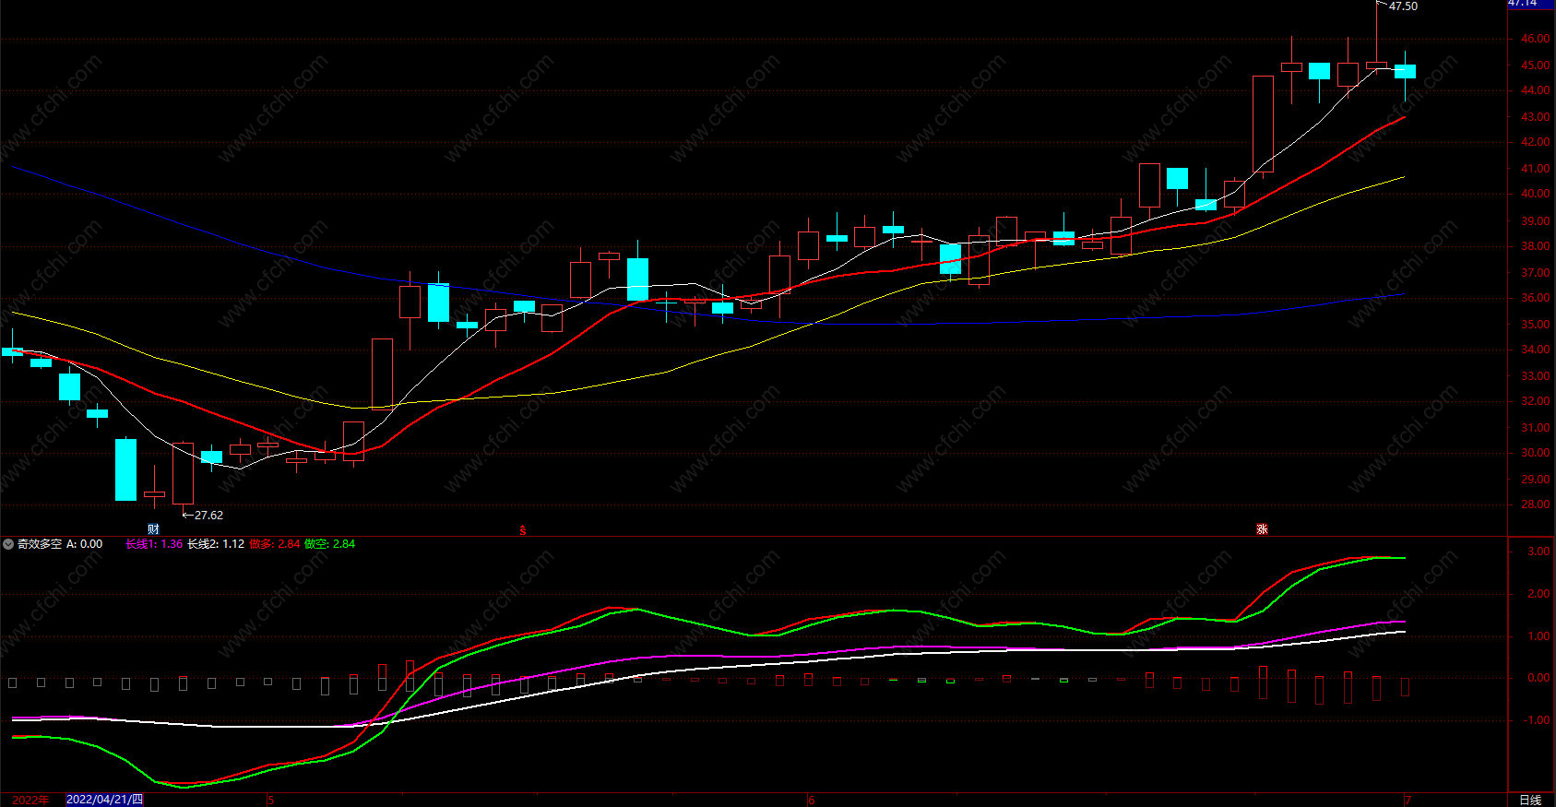Viewport: 1556px width, 807px height.
Task: Expand the 奇效多空 indicator dropdown arrow
Action: (x=8, y=544)
